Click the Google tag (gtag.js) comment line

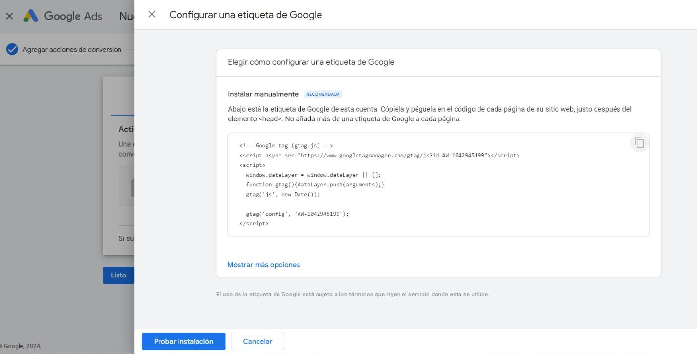(x=286, y=145)
